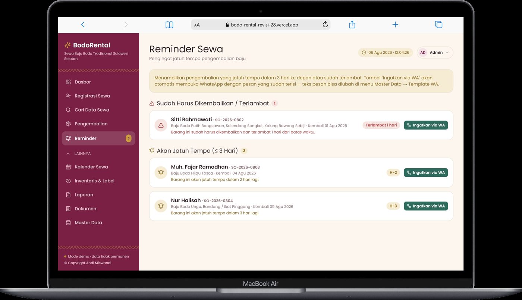Go to Laporan page

click(98, 195)
